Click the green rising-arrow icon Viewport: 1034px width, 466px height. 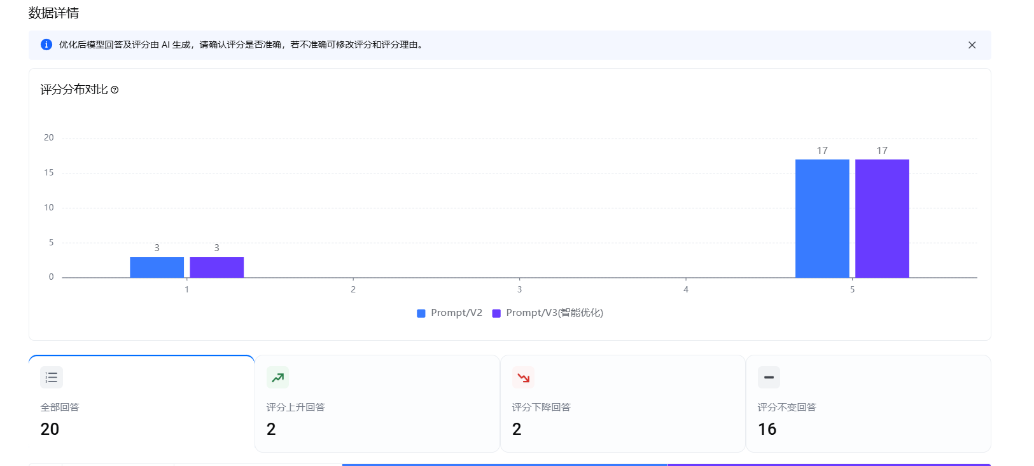(277, 378)
